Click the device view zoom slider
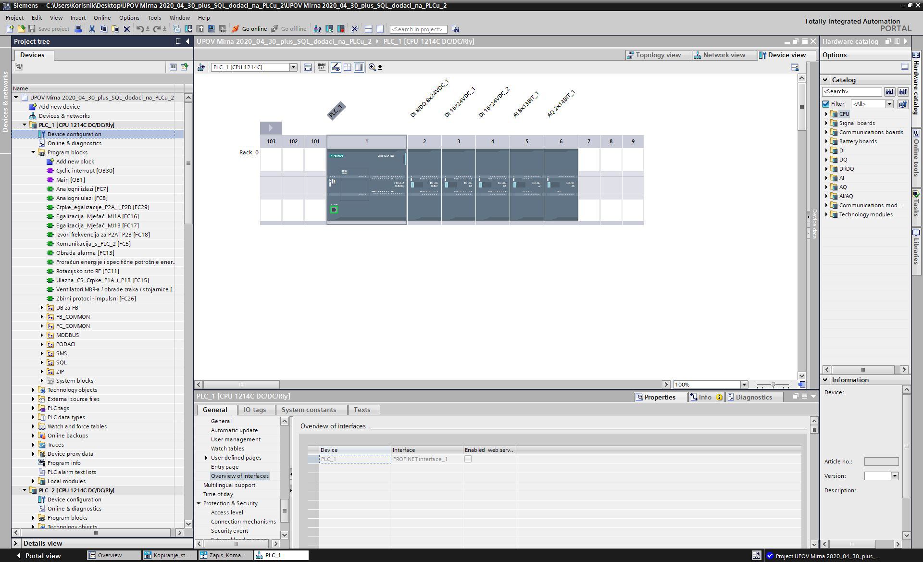 click(x=773, y=385)
